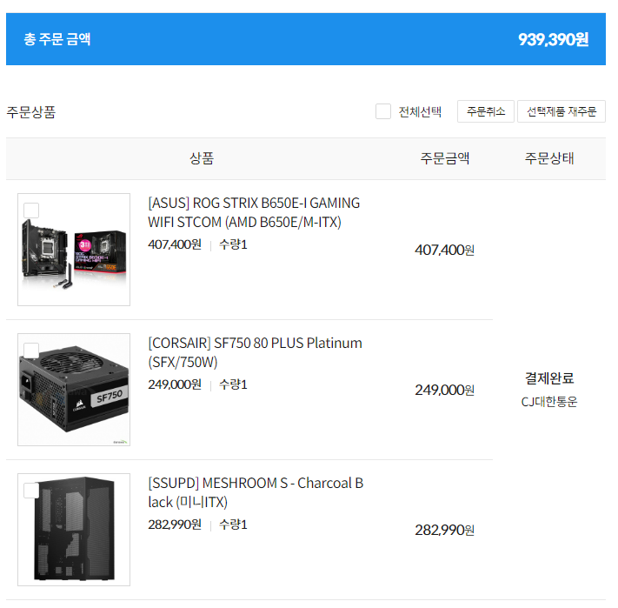Click the 주문상태 column header
Image resolution: width=618 pixels, height=608 pixels.
[549, 158]
